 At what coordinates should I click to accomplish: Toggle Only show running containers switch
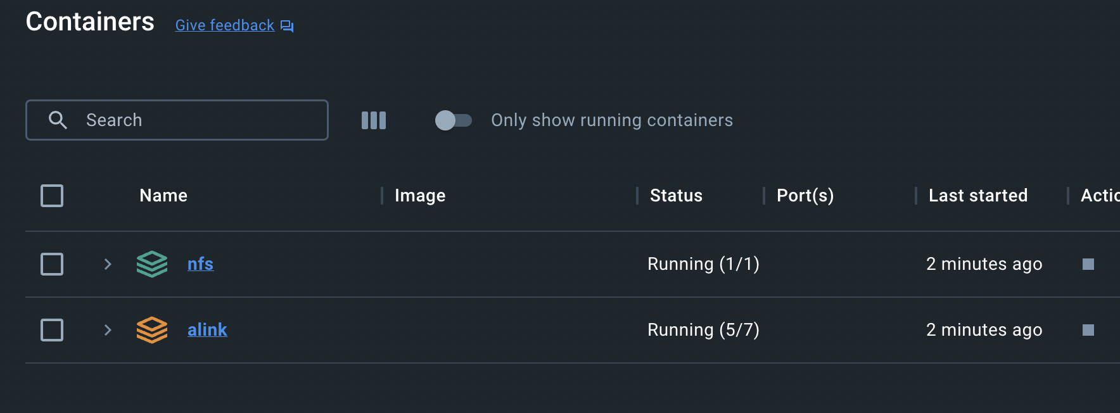click(453, 120)
